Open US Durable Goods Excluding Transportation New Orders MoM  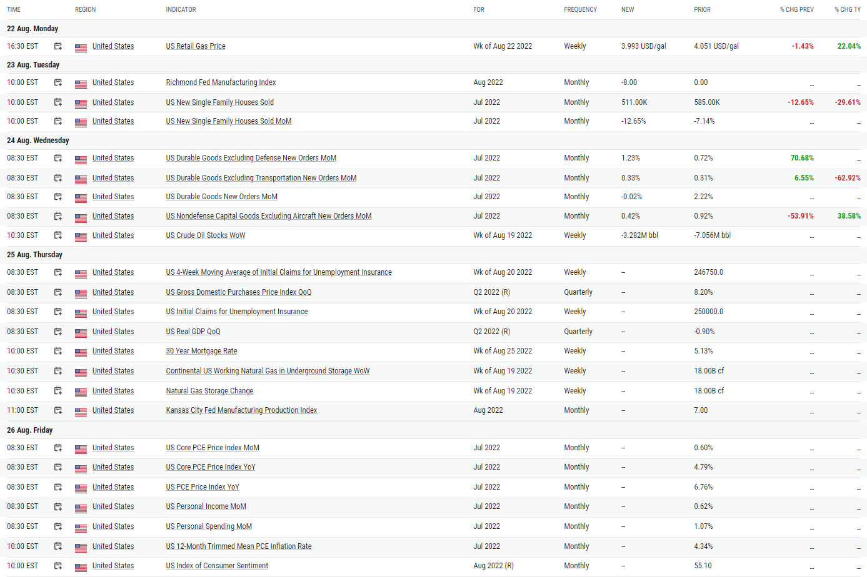[x=261, y=178]
